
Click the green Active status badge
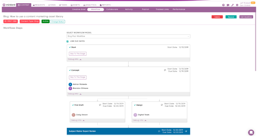coord(45,22)
